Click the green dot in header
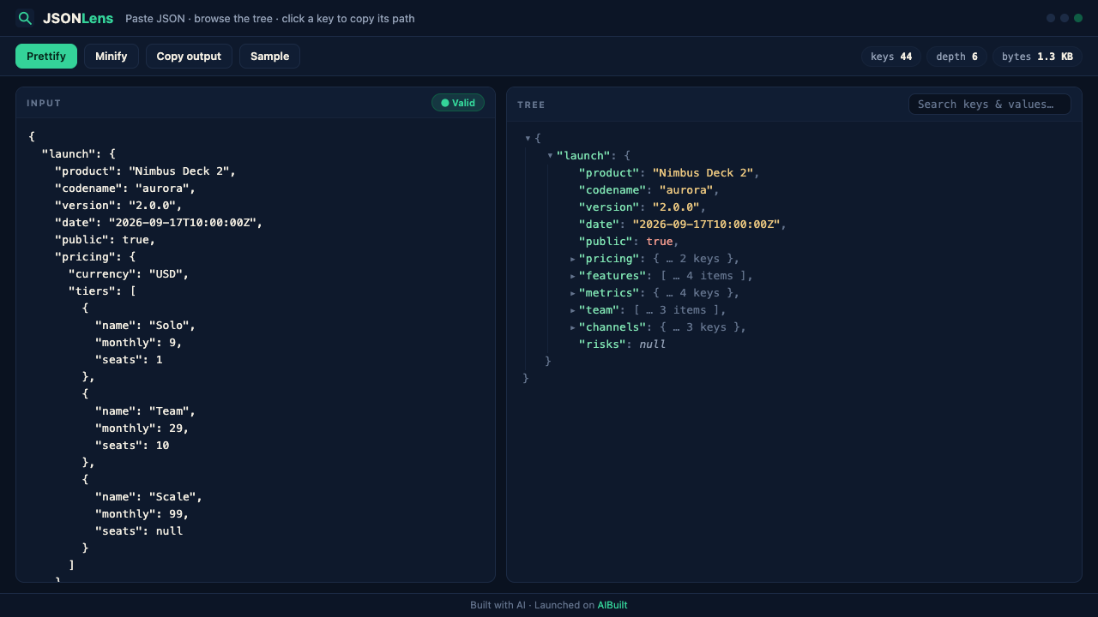Image resolution: width=1098 pixels, height=617 pixels. [x=1078, y=18]
